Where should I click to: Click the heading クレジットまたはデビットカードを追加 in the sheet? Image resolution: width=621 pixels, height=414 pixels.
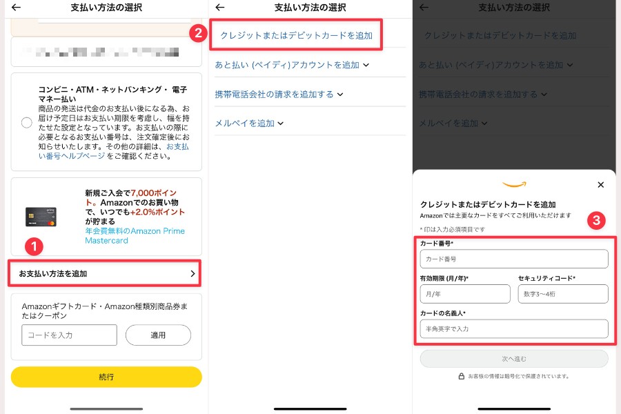coord(488,204)
